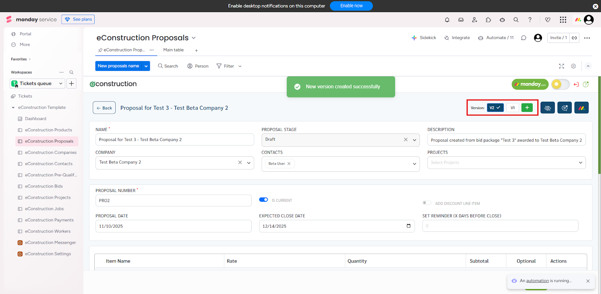Expand the Proposal Stage dropdown
The width and height of the screenshot is (601, 294).
(x=415, y=140)
